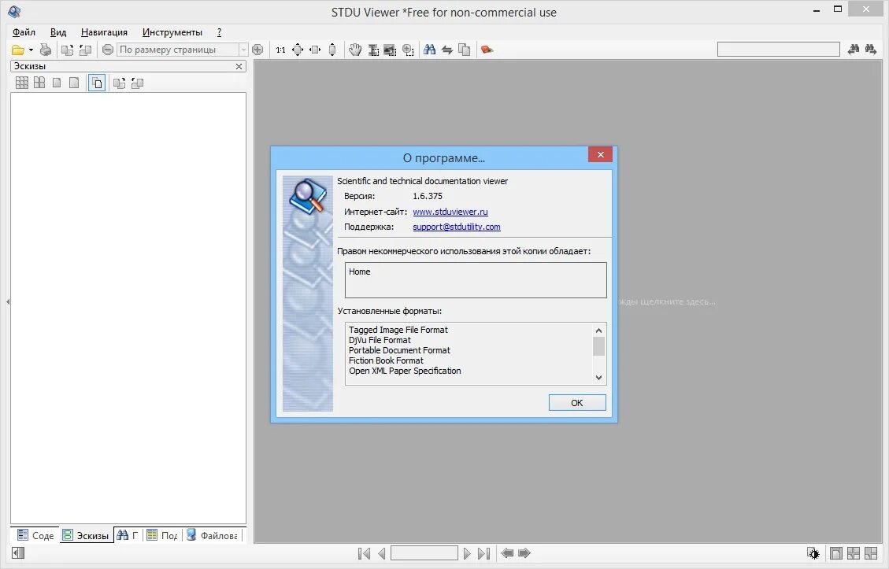Viewport: 889px width, 569px height.
Task: Select the small single page thumbnail size
Action: pyautogui.click(x=57, y=83)
